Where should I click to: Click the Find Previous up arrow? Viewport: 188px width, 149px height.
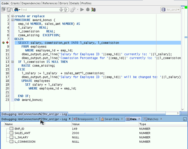pos(65,10)
